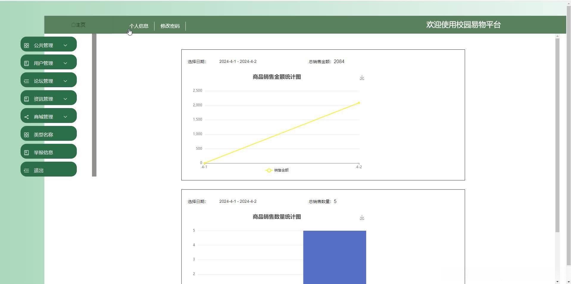Toggle the 销售金额 legend item below the line chart
571x284 pixels.
point(277,170)
